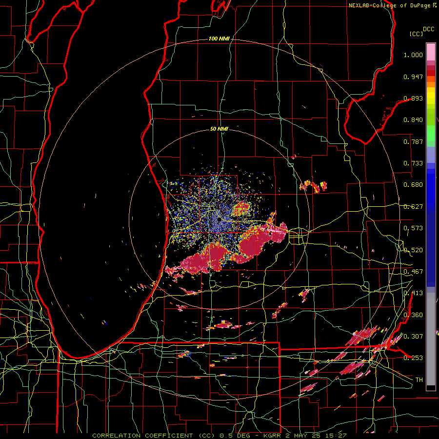Pick the pink top segment of color bar
Image resolution: width=439 pixels, height=439 pixels.
click(x=431, y=52)
